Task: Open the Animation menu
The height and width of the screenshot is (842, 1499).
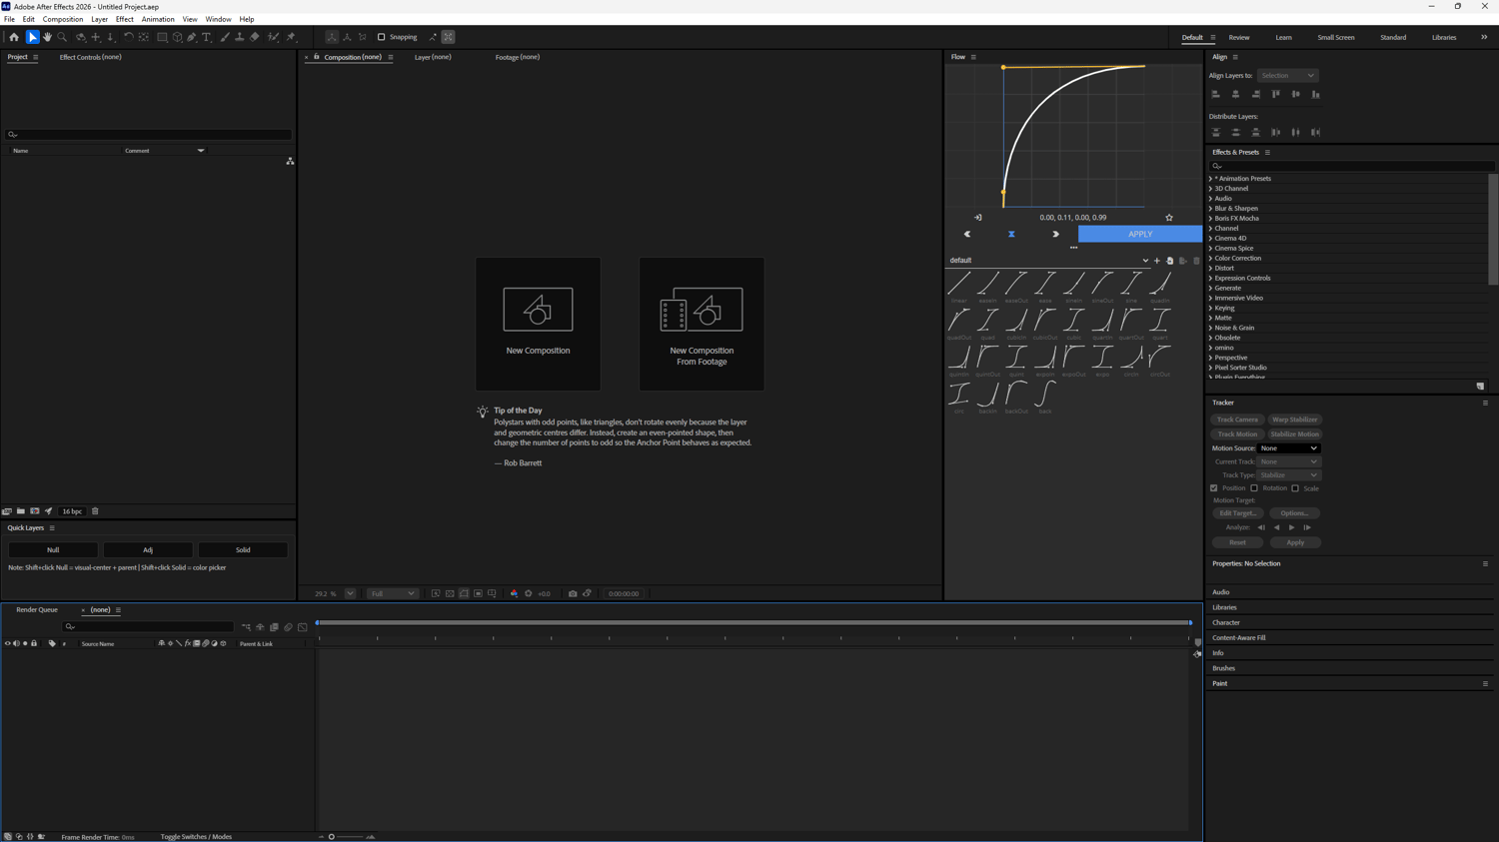Action: coord(158,19)
